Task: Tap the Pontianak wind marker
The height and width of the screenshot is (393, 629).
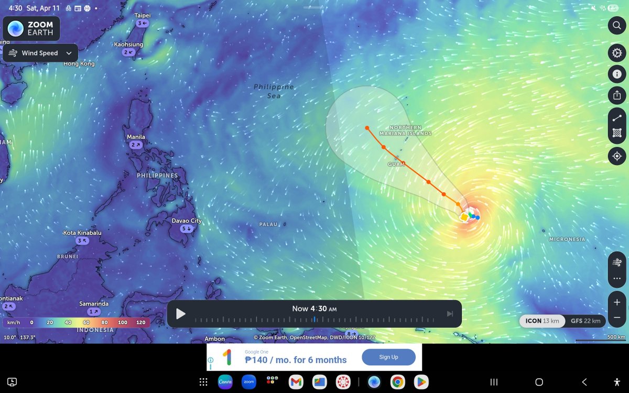Action: coord(8,306)
